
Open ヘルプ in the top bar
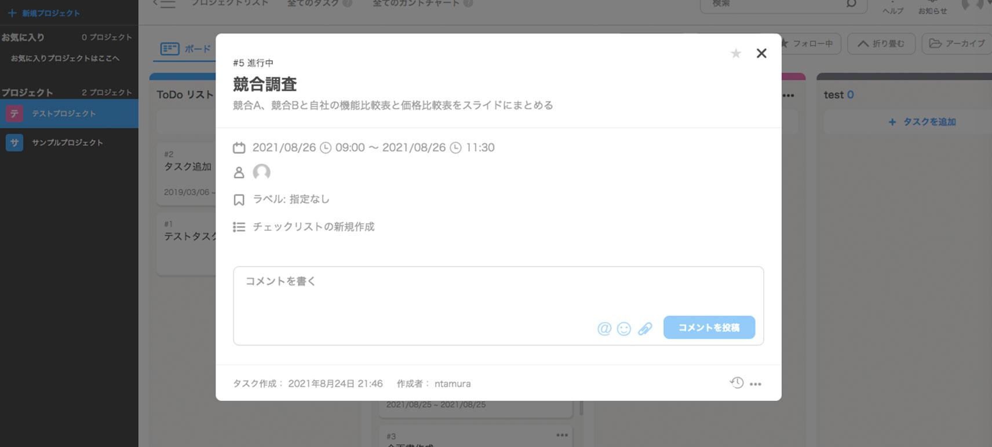click(x=893, y=8)
